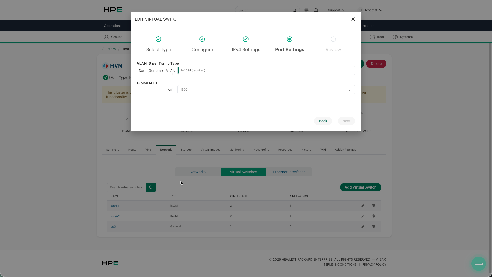This screenshot has height=277, width=492.
Task: Click the IPv4 Settings step checkmark
Action: pyautogui.click(x=246, y=39)
